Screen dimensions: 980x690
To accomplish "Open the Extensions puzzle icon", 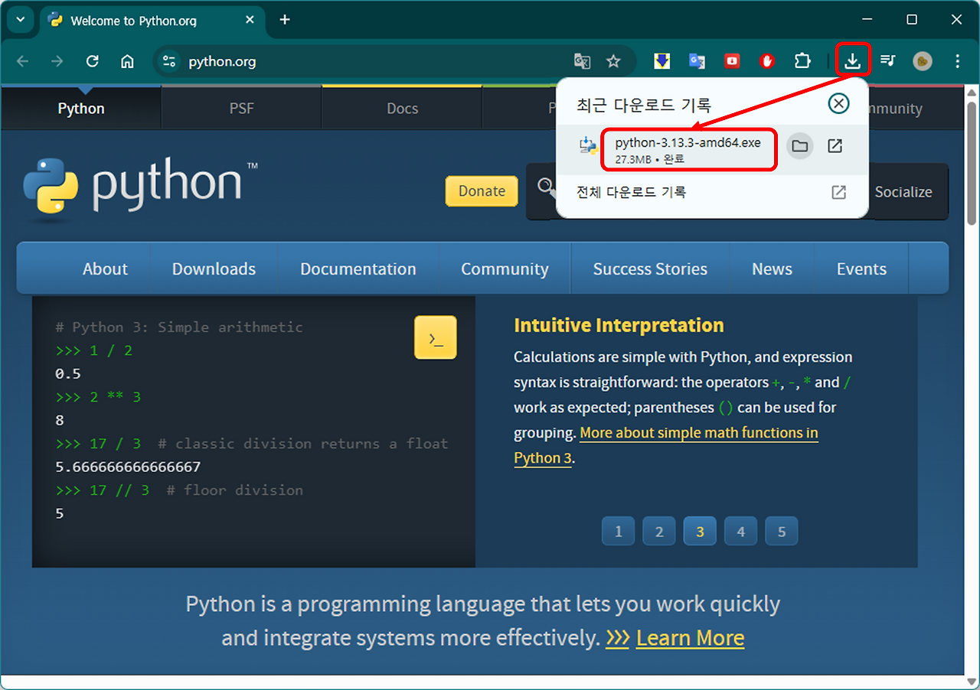I will coord(802,61).
